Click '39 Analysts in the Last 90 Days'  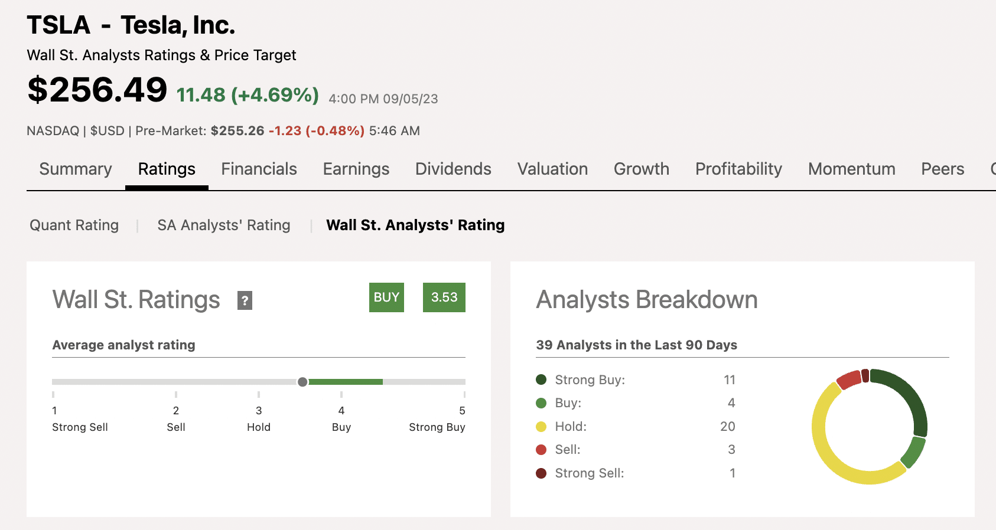click(x=636, y=345)
